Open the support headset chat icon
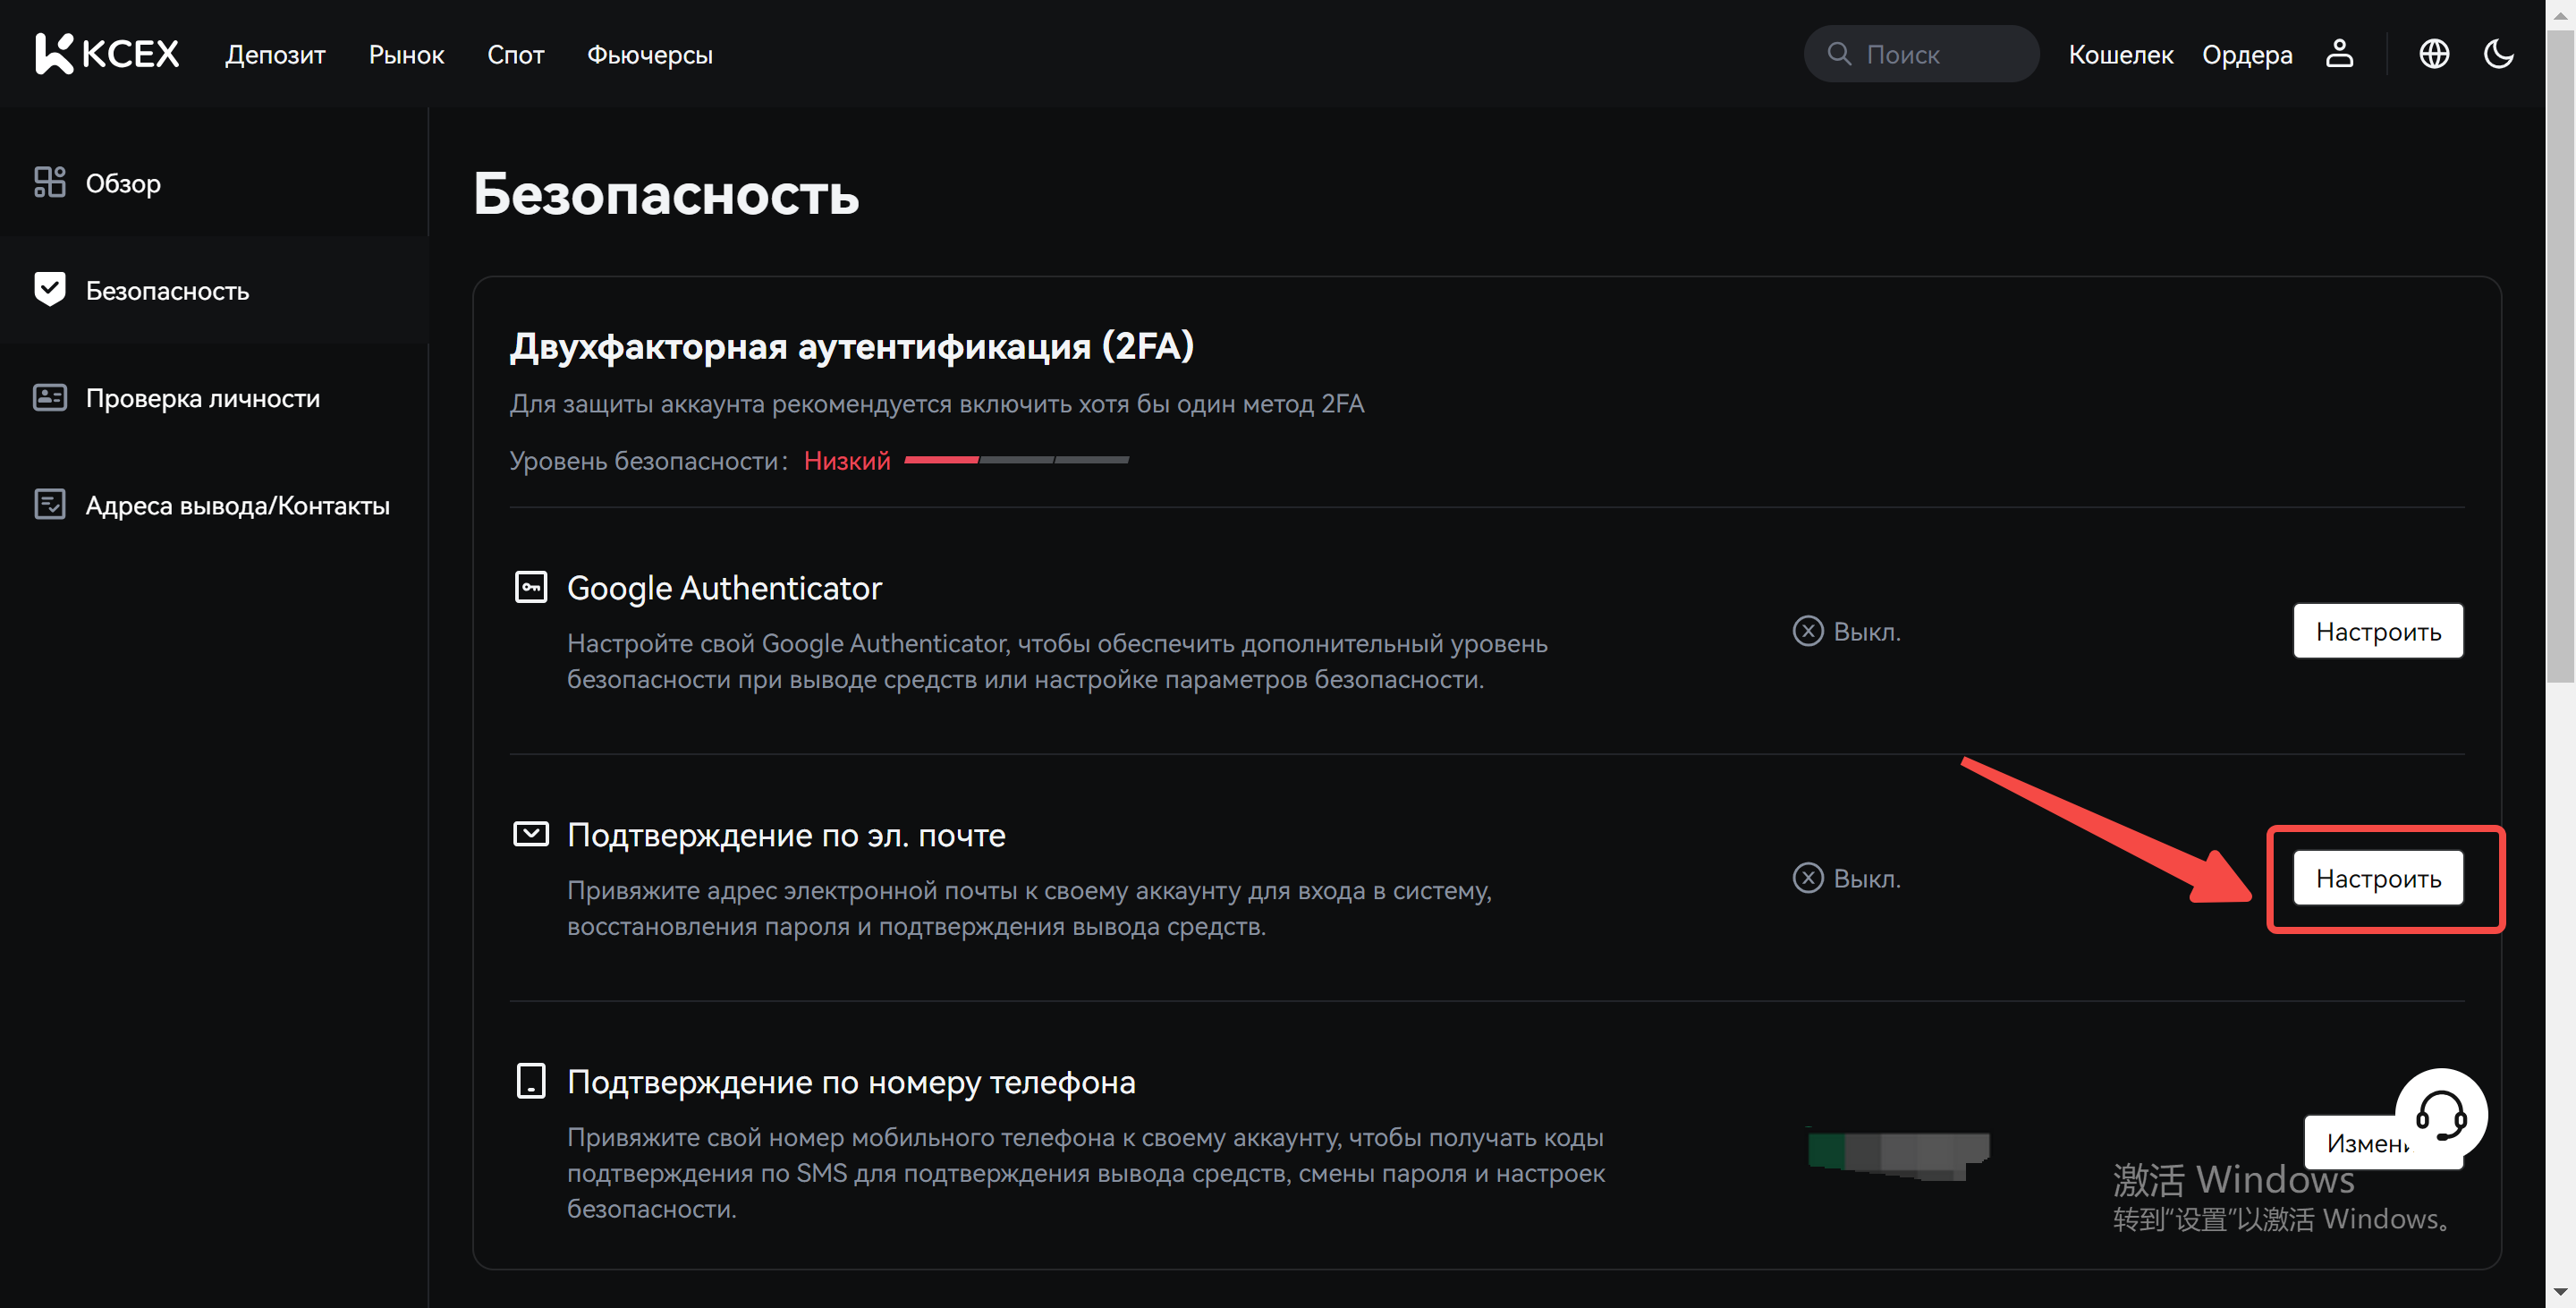This screenshot has height=1308, width=2576. (x=2441, y=1114)
